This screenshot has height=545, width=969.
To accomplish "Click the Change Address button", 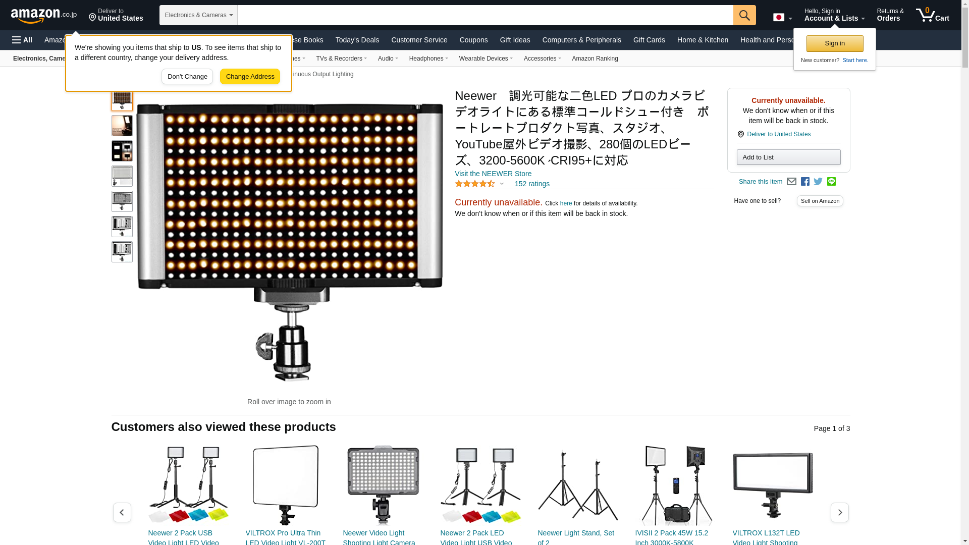I will click(250, 77).
